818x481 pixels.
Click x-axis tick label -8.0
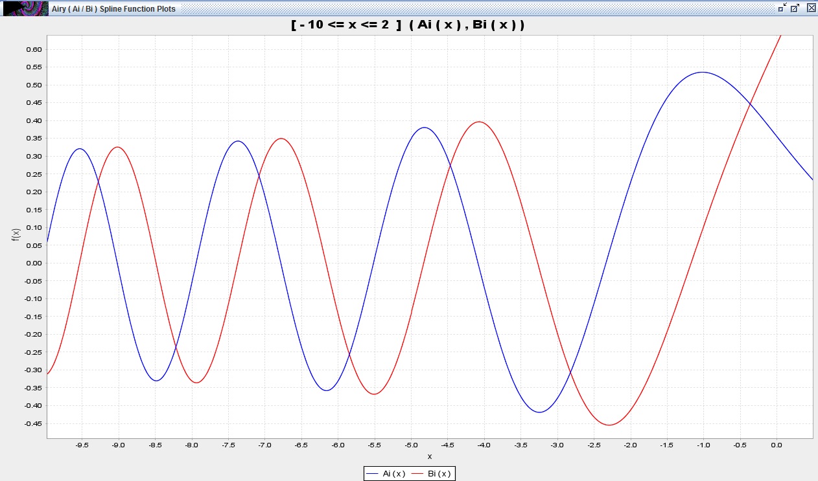[191, 445]
